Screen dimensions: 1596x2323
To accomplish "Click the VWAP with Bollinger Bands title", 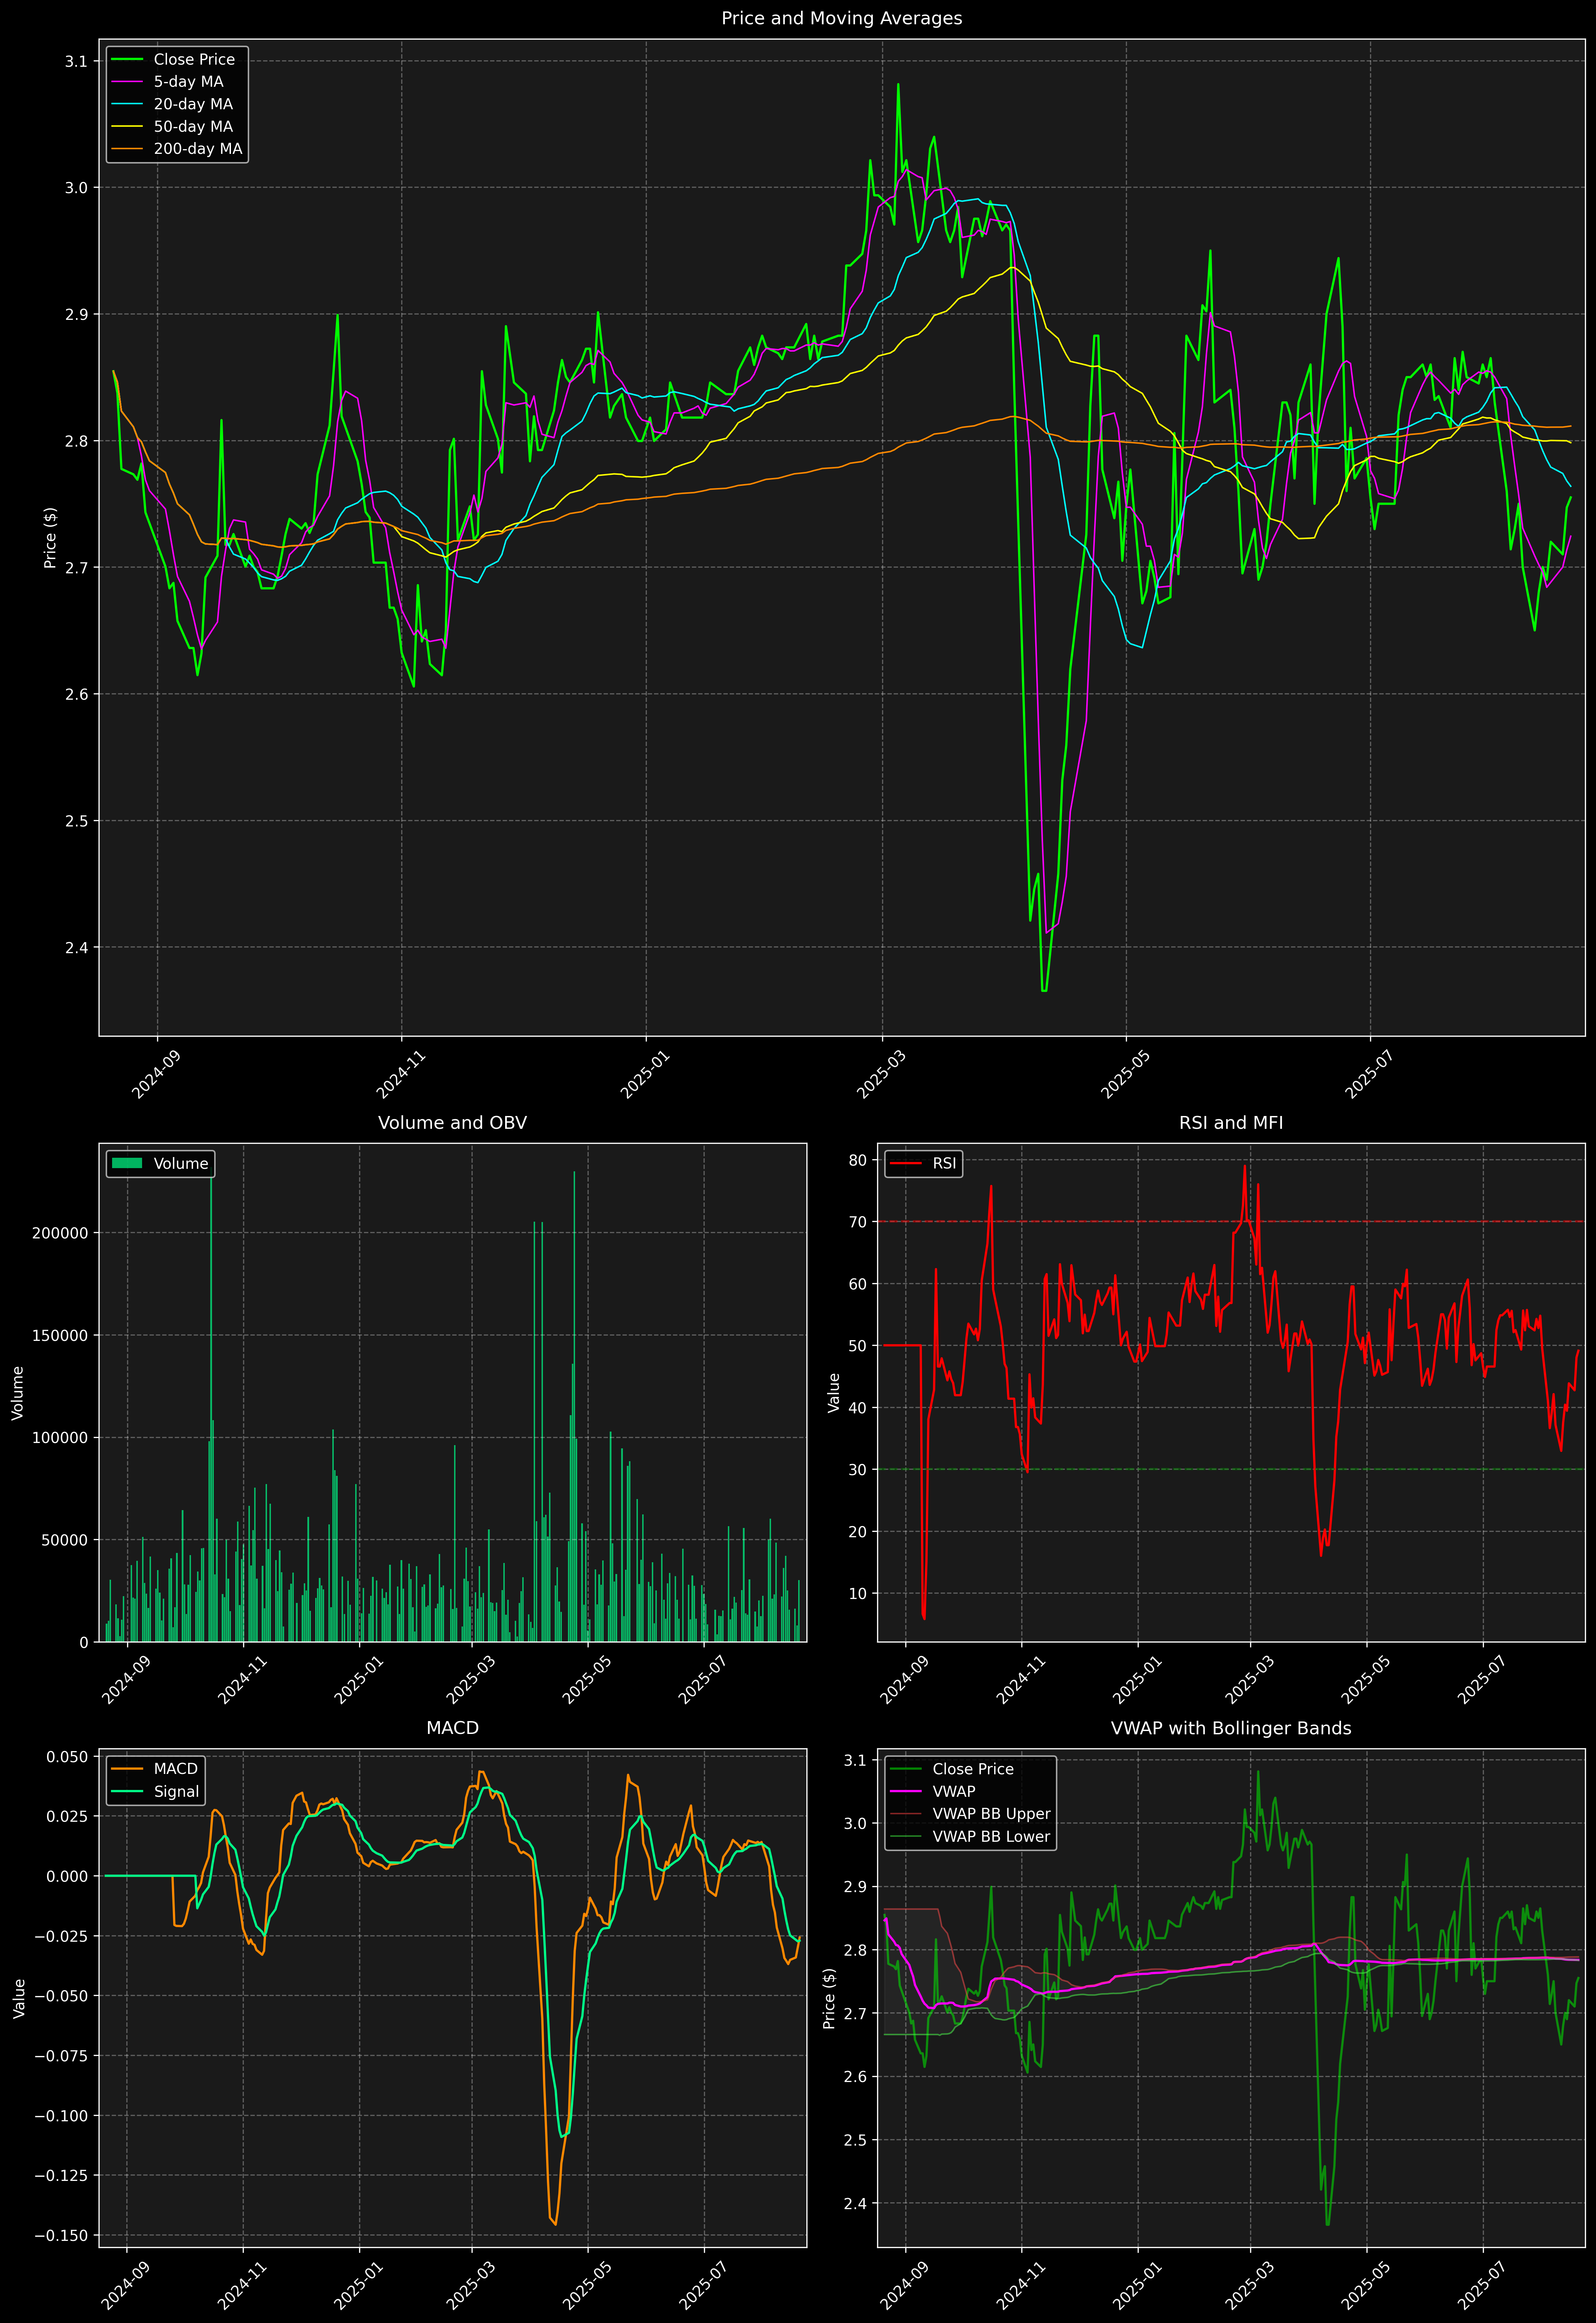I will (x=1230, y=1728).
